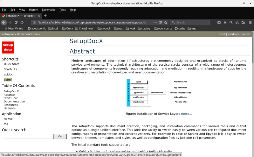Click the Go search button
The width and height of the screenshot is (254, 157).
[x=60, y=136]
